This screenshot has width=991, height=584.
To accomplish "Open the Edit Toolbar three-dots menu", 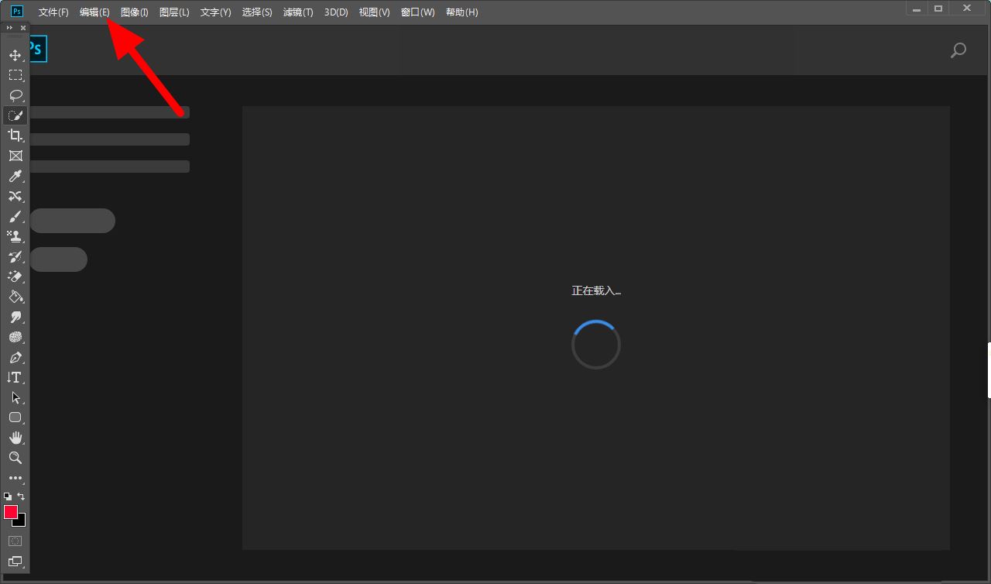I will [x=15, y=478].
